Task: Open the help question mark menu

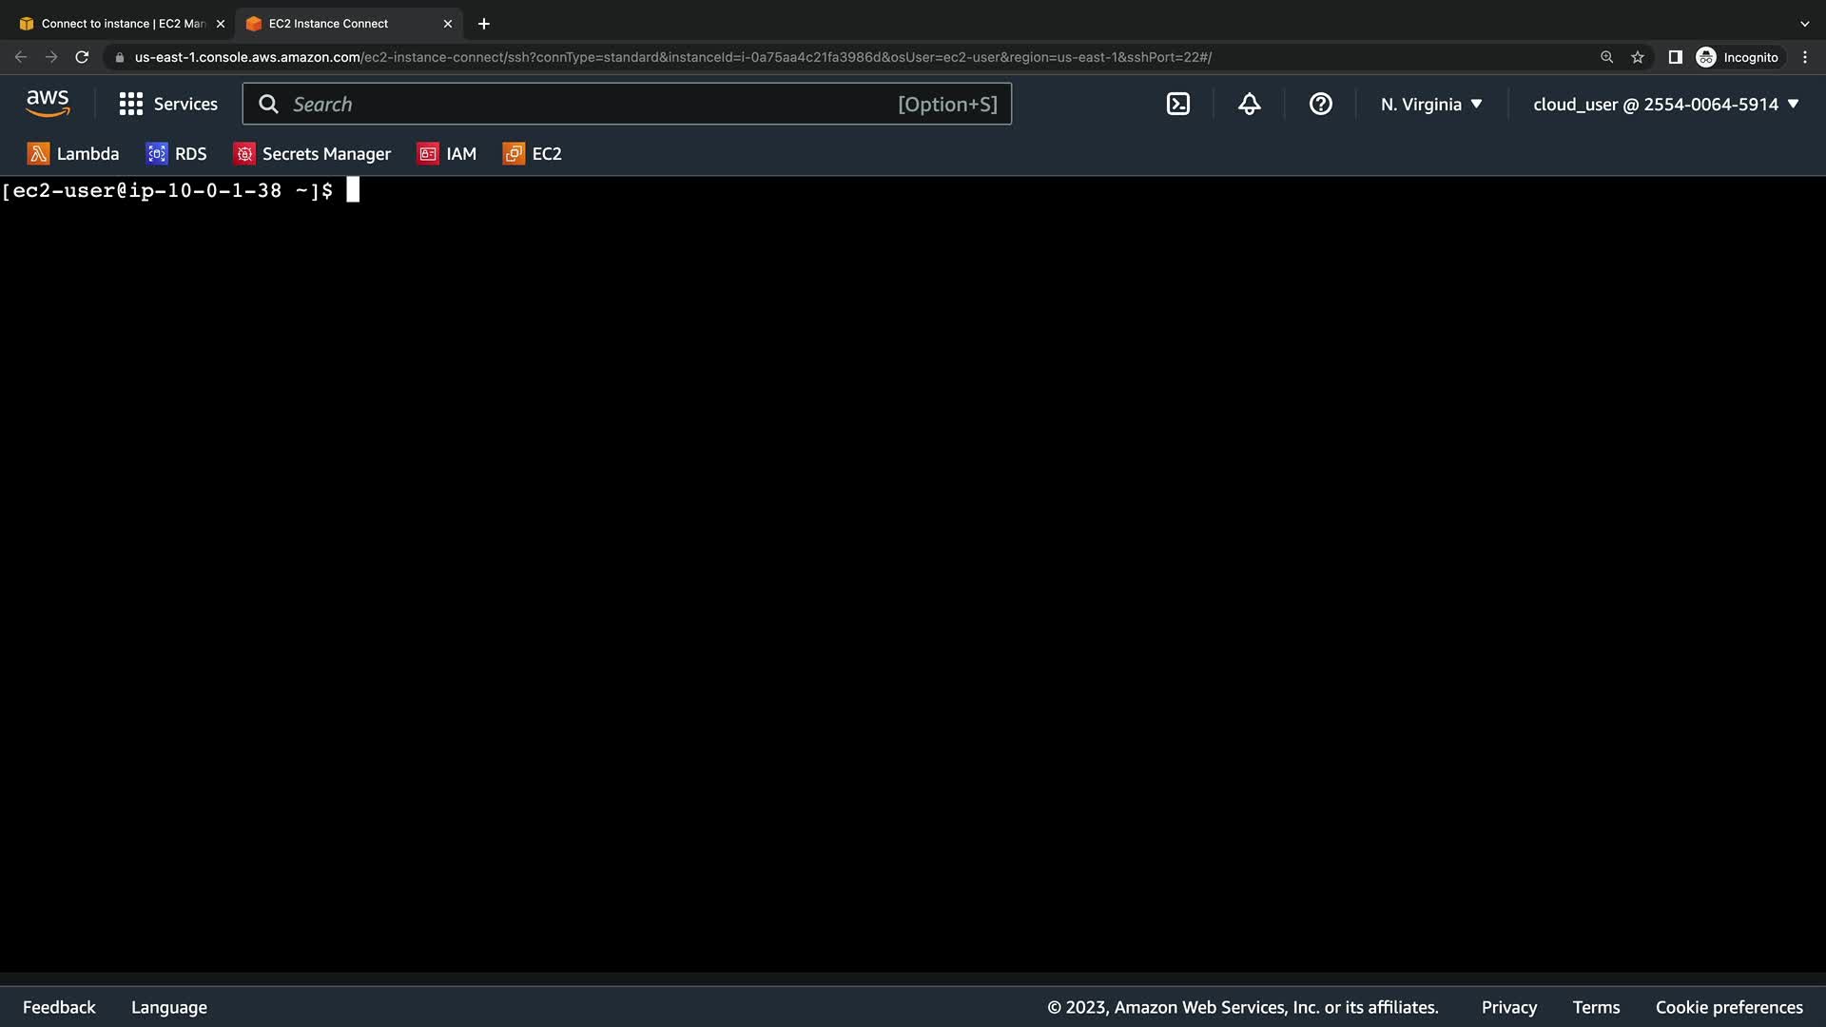Action: click(1320, 105)
